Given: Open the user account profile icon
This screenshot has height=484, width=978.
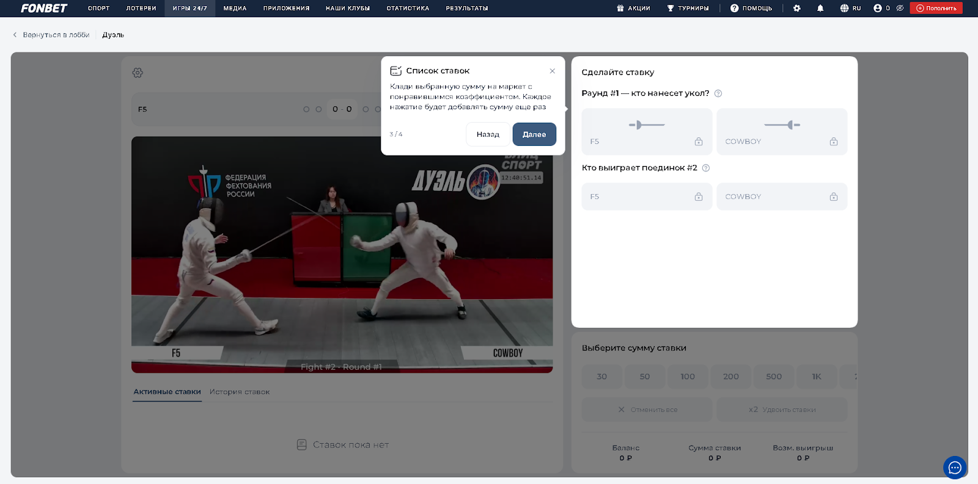Looking at the screenshot, I should click(878, 9).
